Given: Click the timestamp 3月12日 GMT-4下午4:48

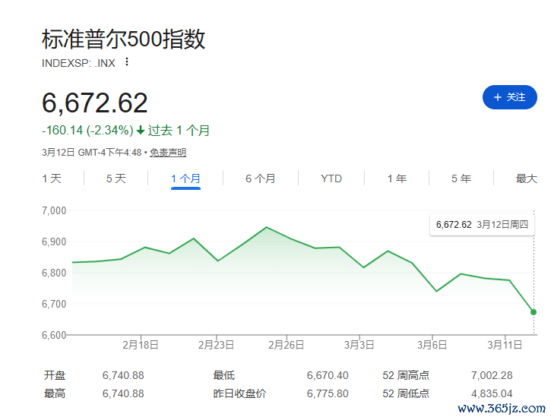Looking at the screenshot, I should [x=91, y=153].
